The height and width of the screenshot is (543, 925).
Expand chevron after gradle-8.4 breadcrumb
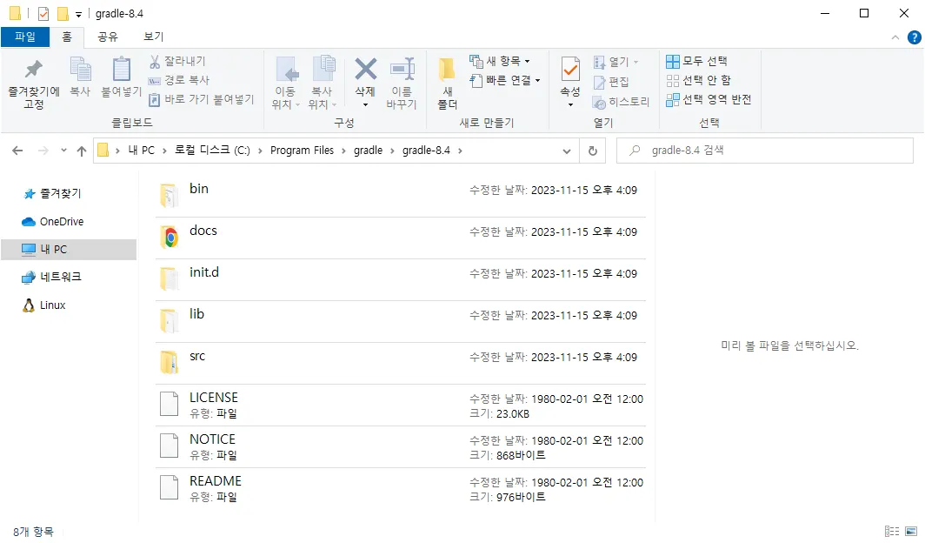(x=460, y=151)
